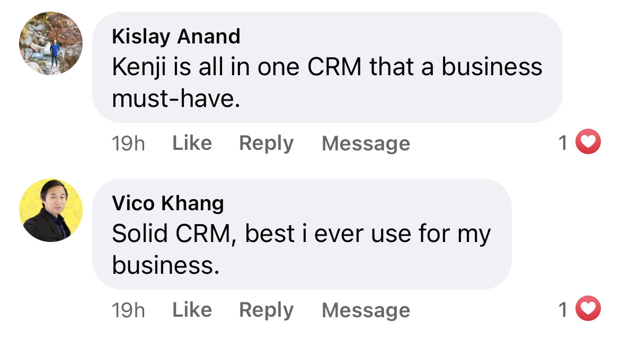620x349 pixels.
Task: Open Kislay Anand's profile picture
Action: (x=51, y=43)
